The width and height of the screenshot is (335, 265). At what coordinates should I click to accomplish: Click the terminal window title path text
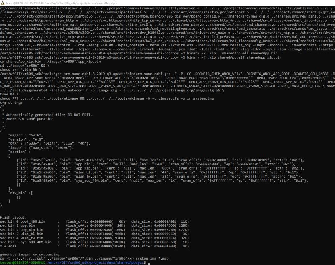coord(62,3)
